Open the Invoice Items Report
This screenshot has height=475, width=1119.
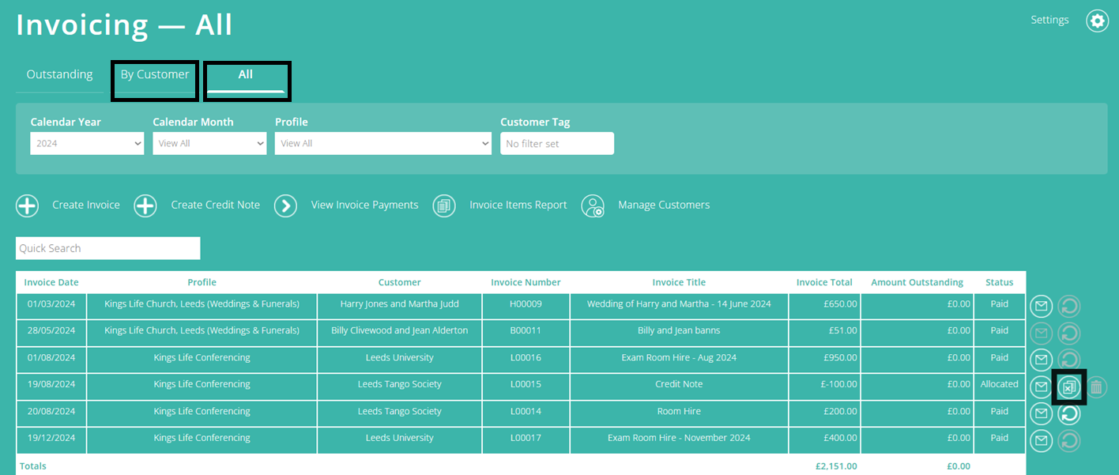(444, 205)
